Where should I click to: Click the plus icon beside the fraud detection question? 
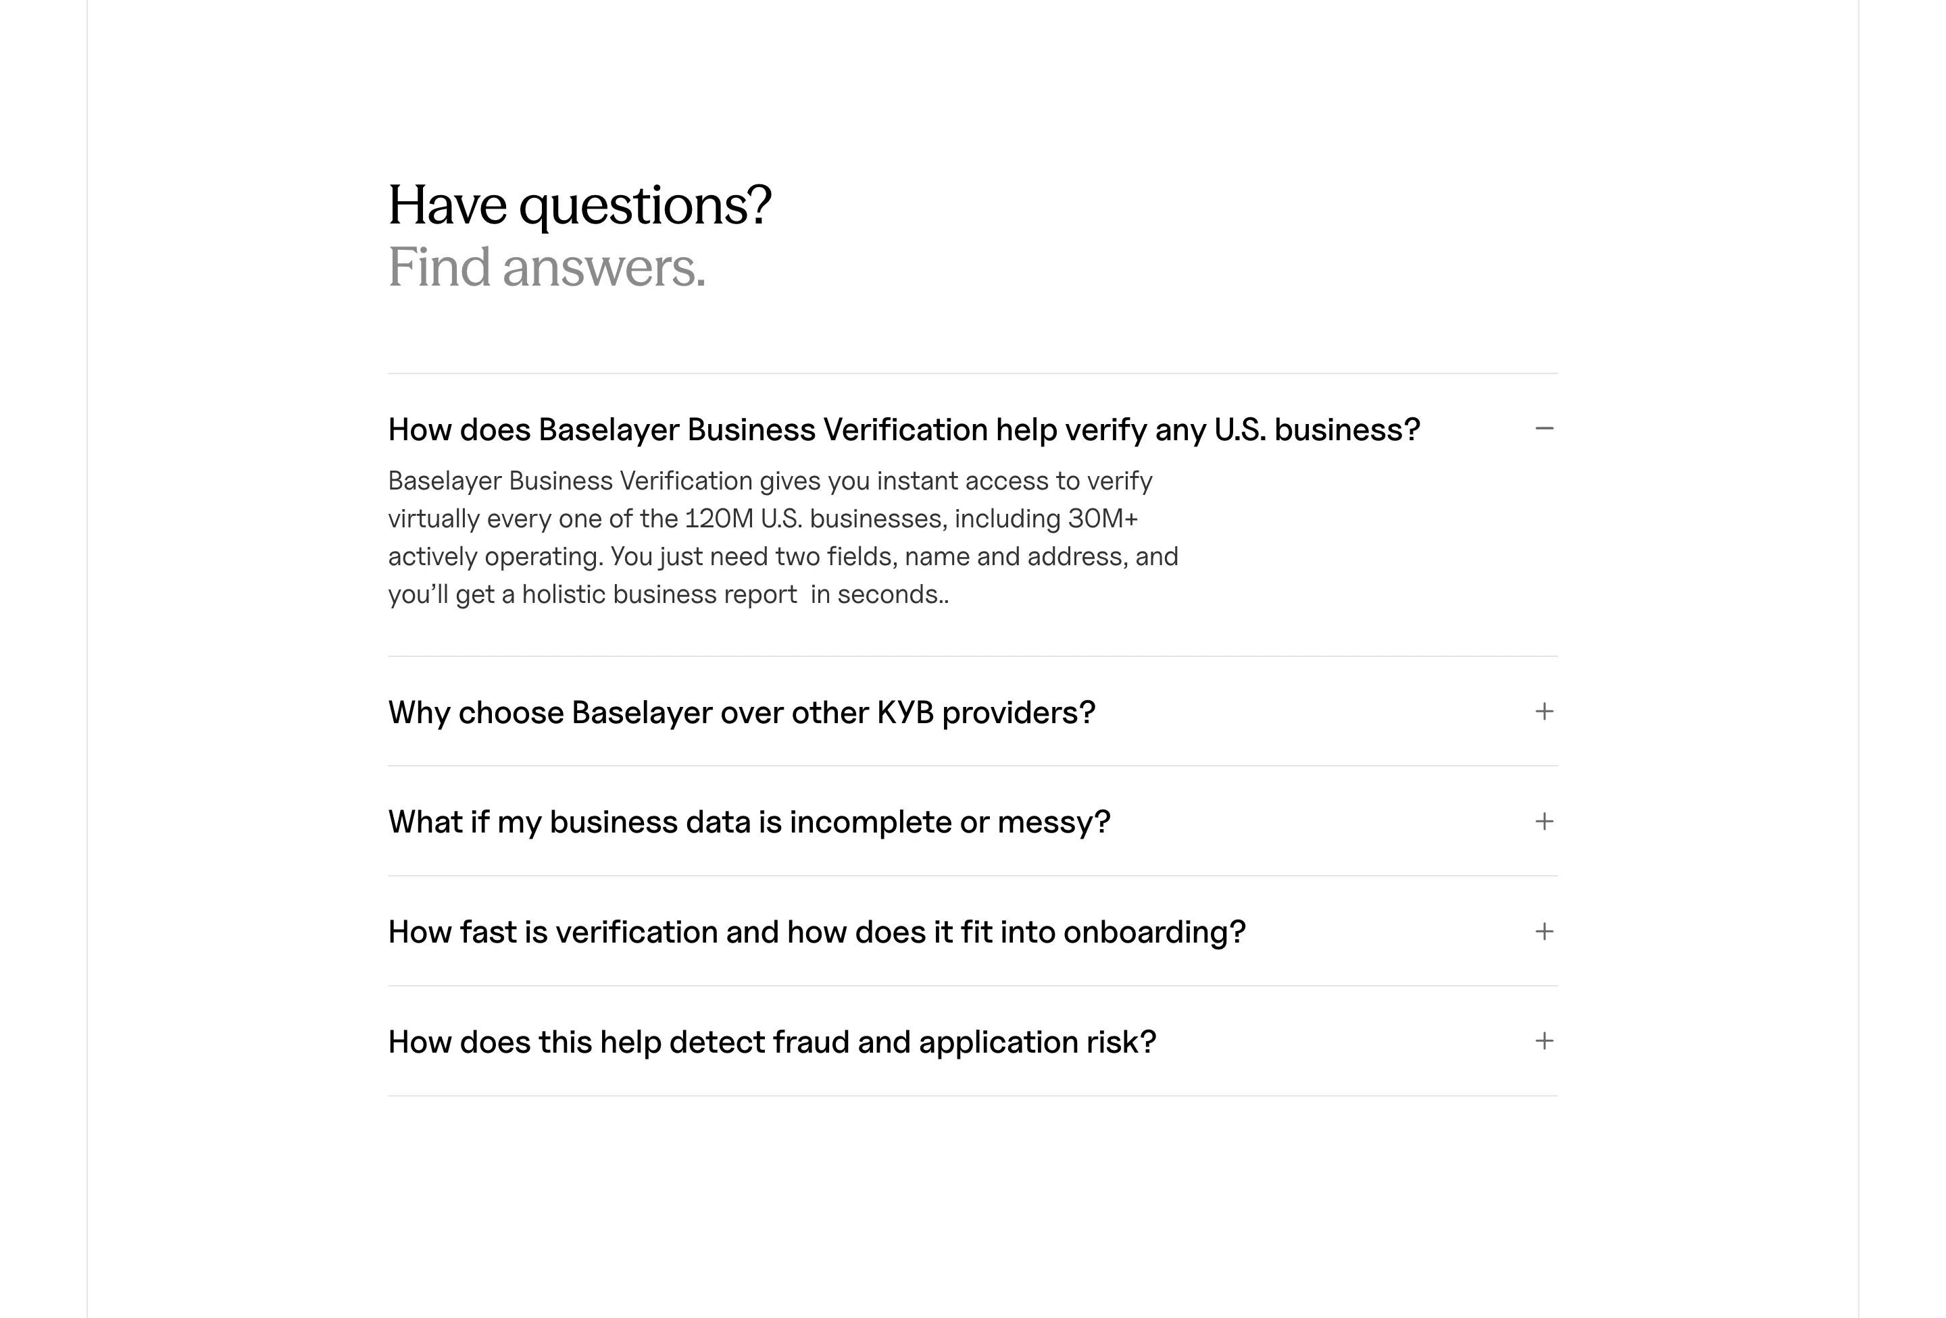(1543, 1041)
